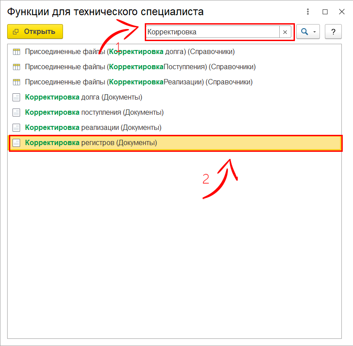353x346 pixels.
Task: Clear the search field with the X button
Action: [x=285, y=32]
